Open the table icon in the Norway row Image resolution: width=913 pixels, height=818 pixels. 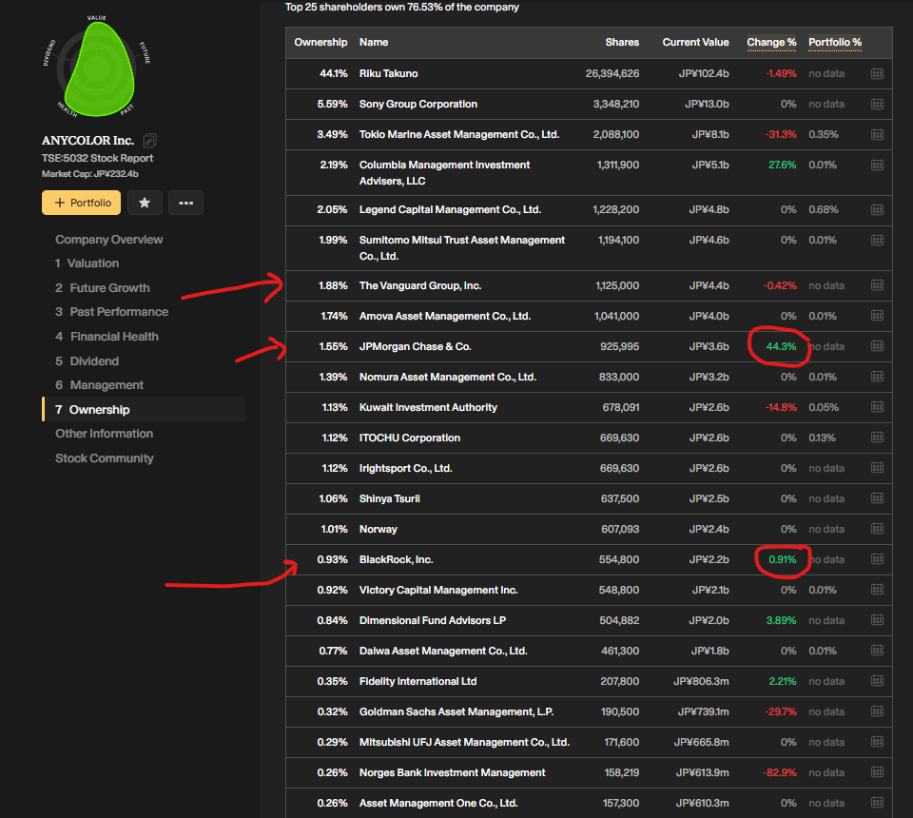pyautogui.click(x=877, y=529)
